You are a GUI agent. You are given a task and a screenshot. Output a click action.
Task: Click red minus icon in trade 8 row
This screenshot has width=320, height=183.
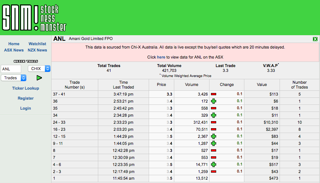[x=214, y=150]
